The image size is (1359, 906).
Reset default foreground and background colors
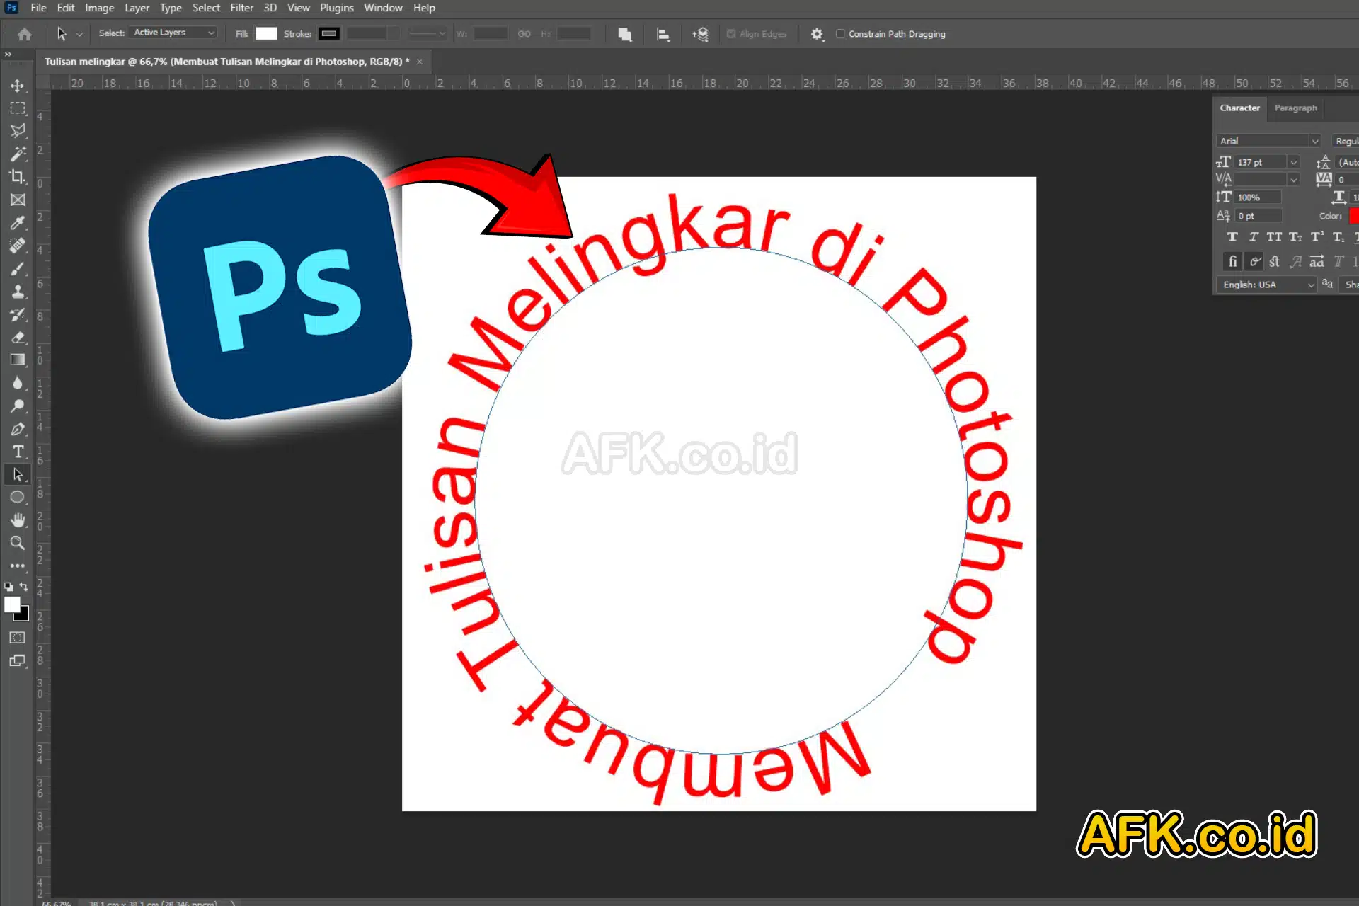click(x=8, y=587)
